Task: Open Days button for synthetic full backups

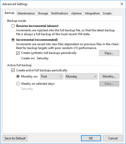Action: [x=109, y=53]
